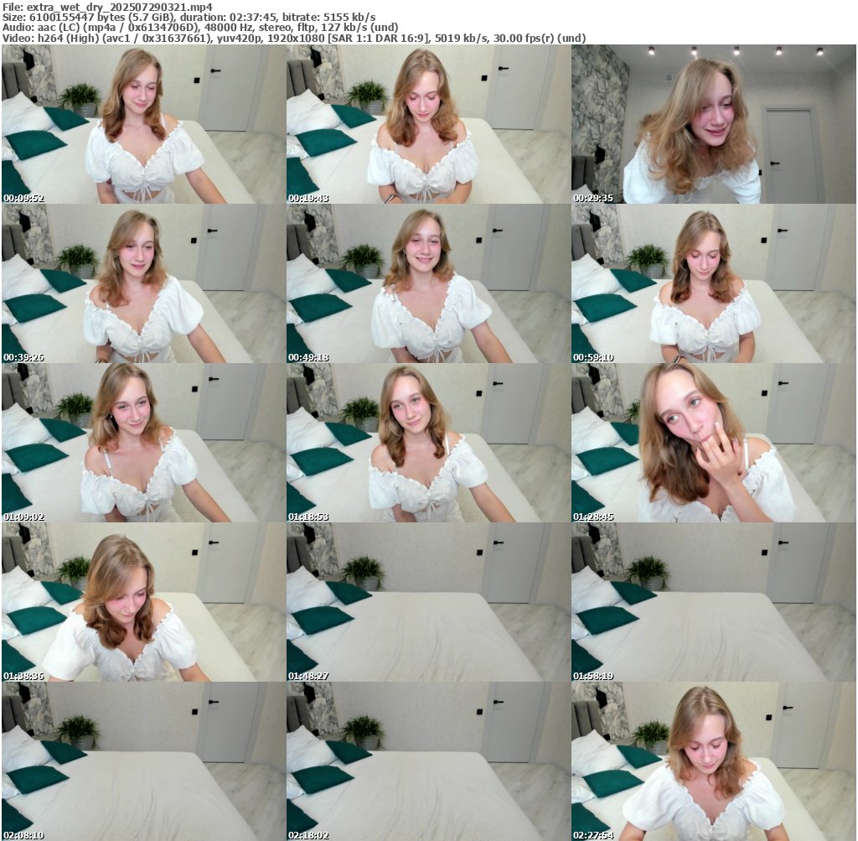Select the thumbnail frame stamped 01:09:02
Viewport: 858px width, 841px height.
pyautogui.click(x=144, y=443)
